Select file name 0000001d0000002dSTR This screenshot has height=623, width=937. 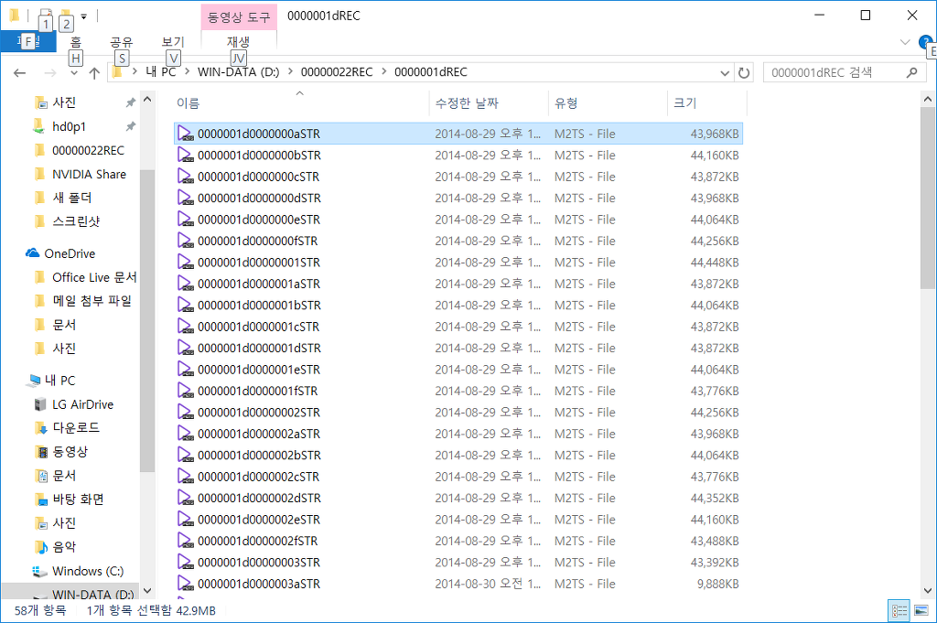point(259,499)
